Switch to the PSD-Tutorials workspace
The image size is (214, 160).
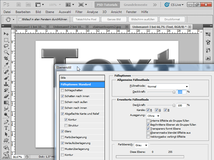(107, 5)
